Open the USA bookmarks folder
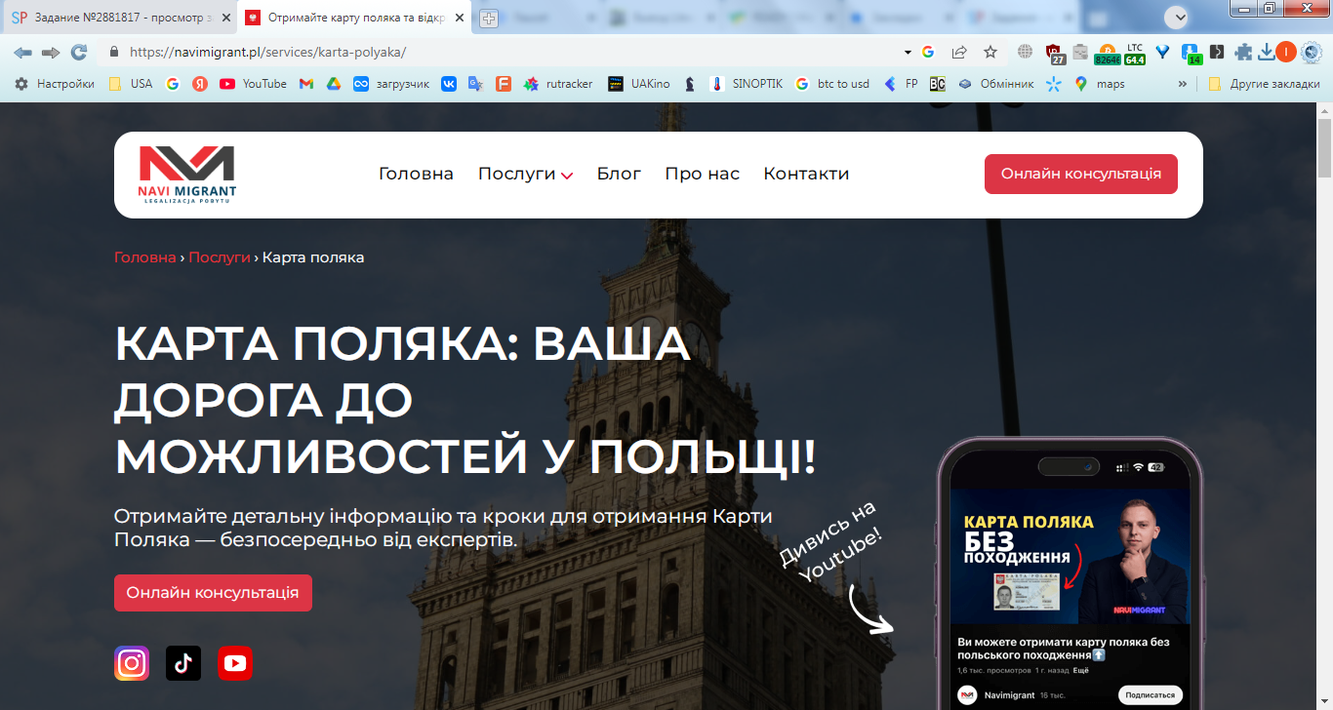 click(131, 84)
